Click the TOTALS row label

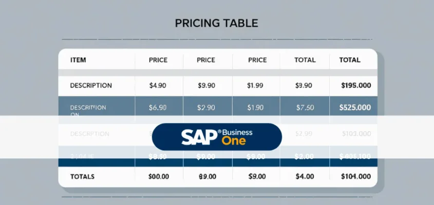click(82, 176)
